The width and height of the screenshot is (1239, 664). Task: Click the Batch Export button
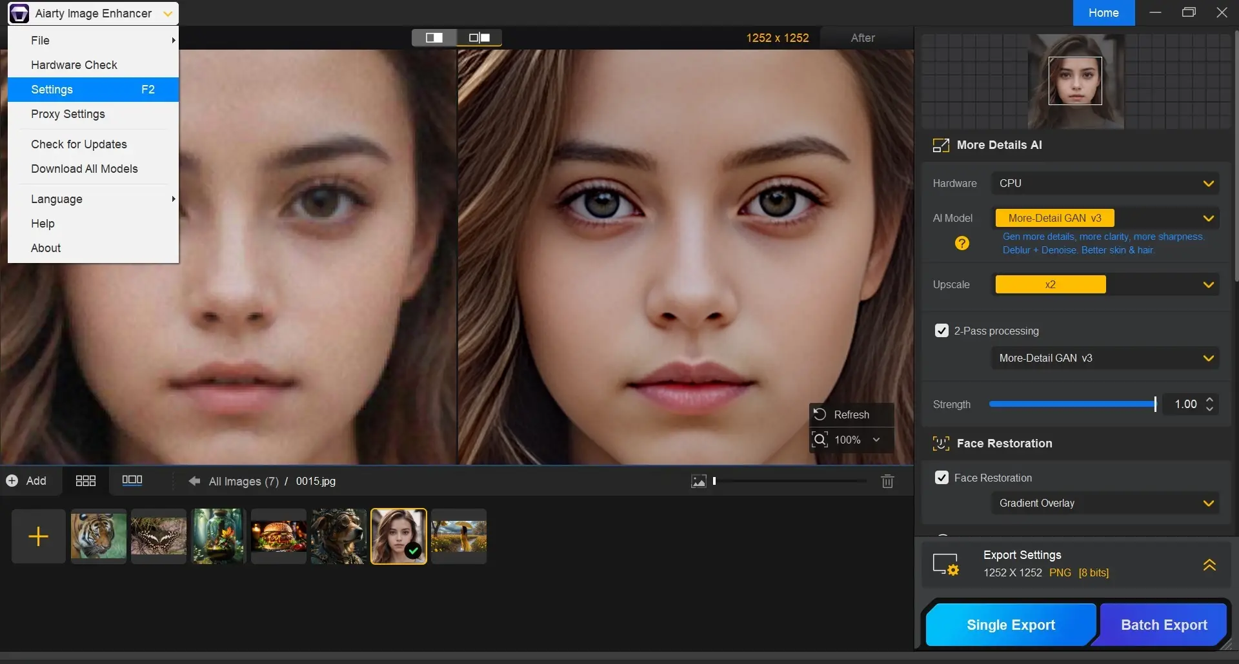(1163, 625)
